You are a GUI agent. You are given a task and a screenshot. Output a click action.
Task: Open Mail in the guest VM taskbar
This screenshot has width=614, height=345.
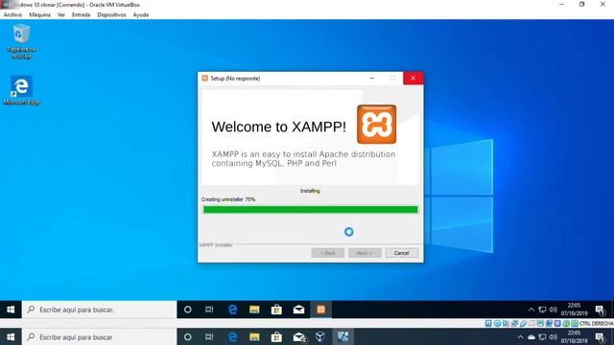tap(298, 310)
